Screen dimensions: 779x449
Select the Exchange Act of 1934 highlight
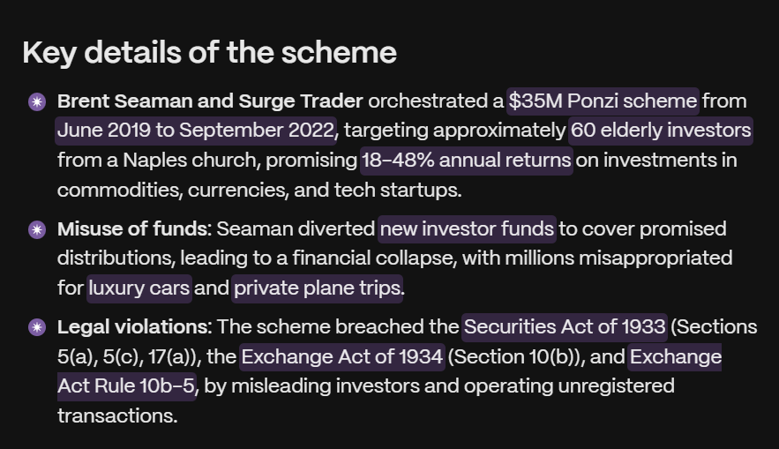point(341,357)
